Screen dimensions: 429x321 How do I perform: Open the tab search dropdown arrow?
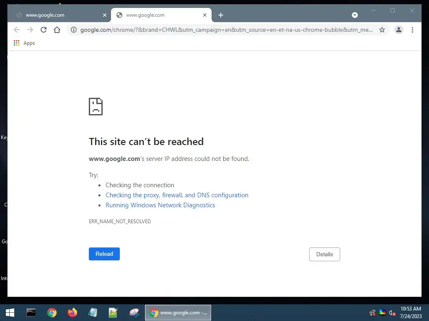(x=354, y=15)
